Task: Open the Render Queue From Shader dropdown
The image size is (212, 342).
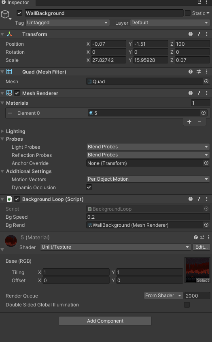Action: tap(163, 296)
